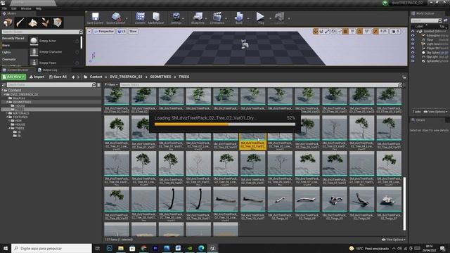The height and width of the screenshot is (253, 450).
Task: Click the Build toolbar icon
Action: tap(239, 18)
